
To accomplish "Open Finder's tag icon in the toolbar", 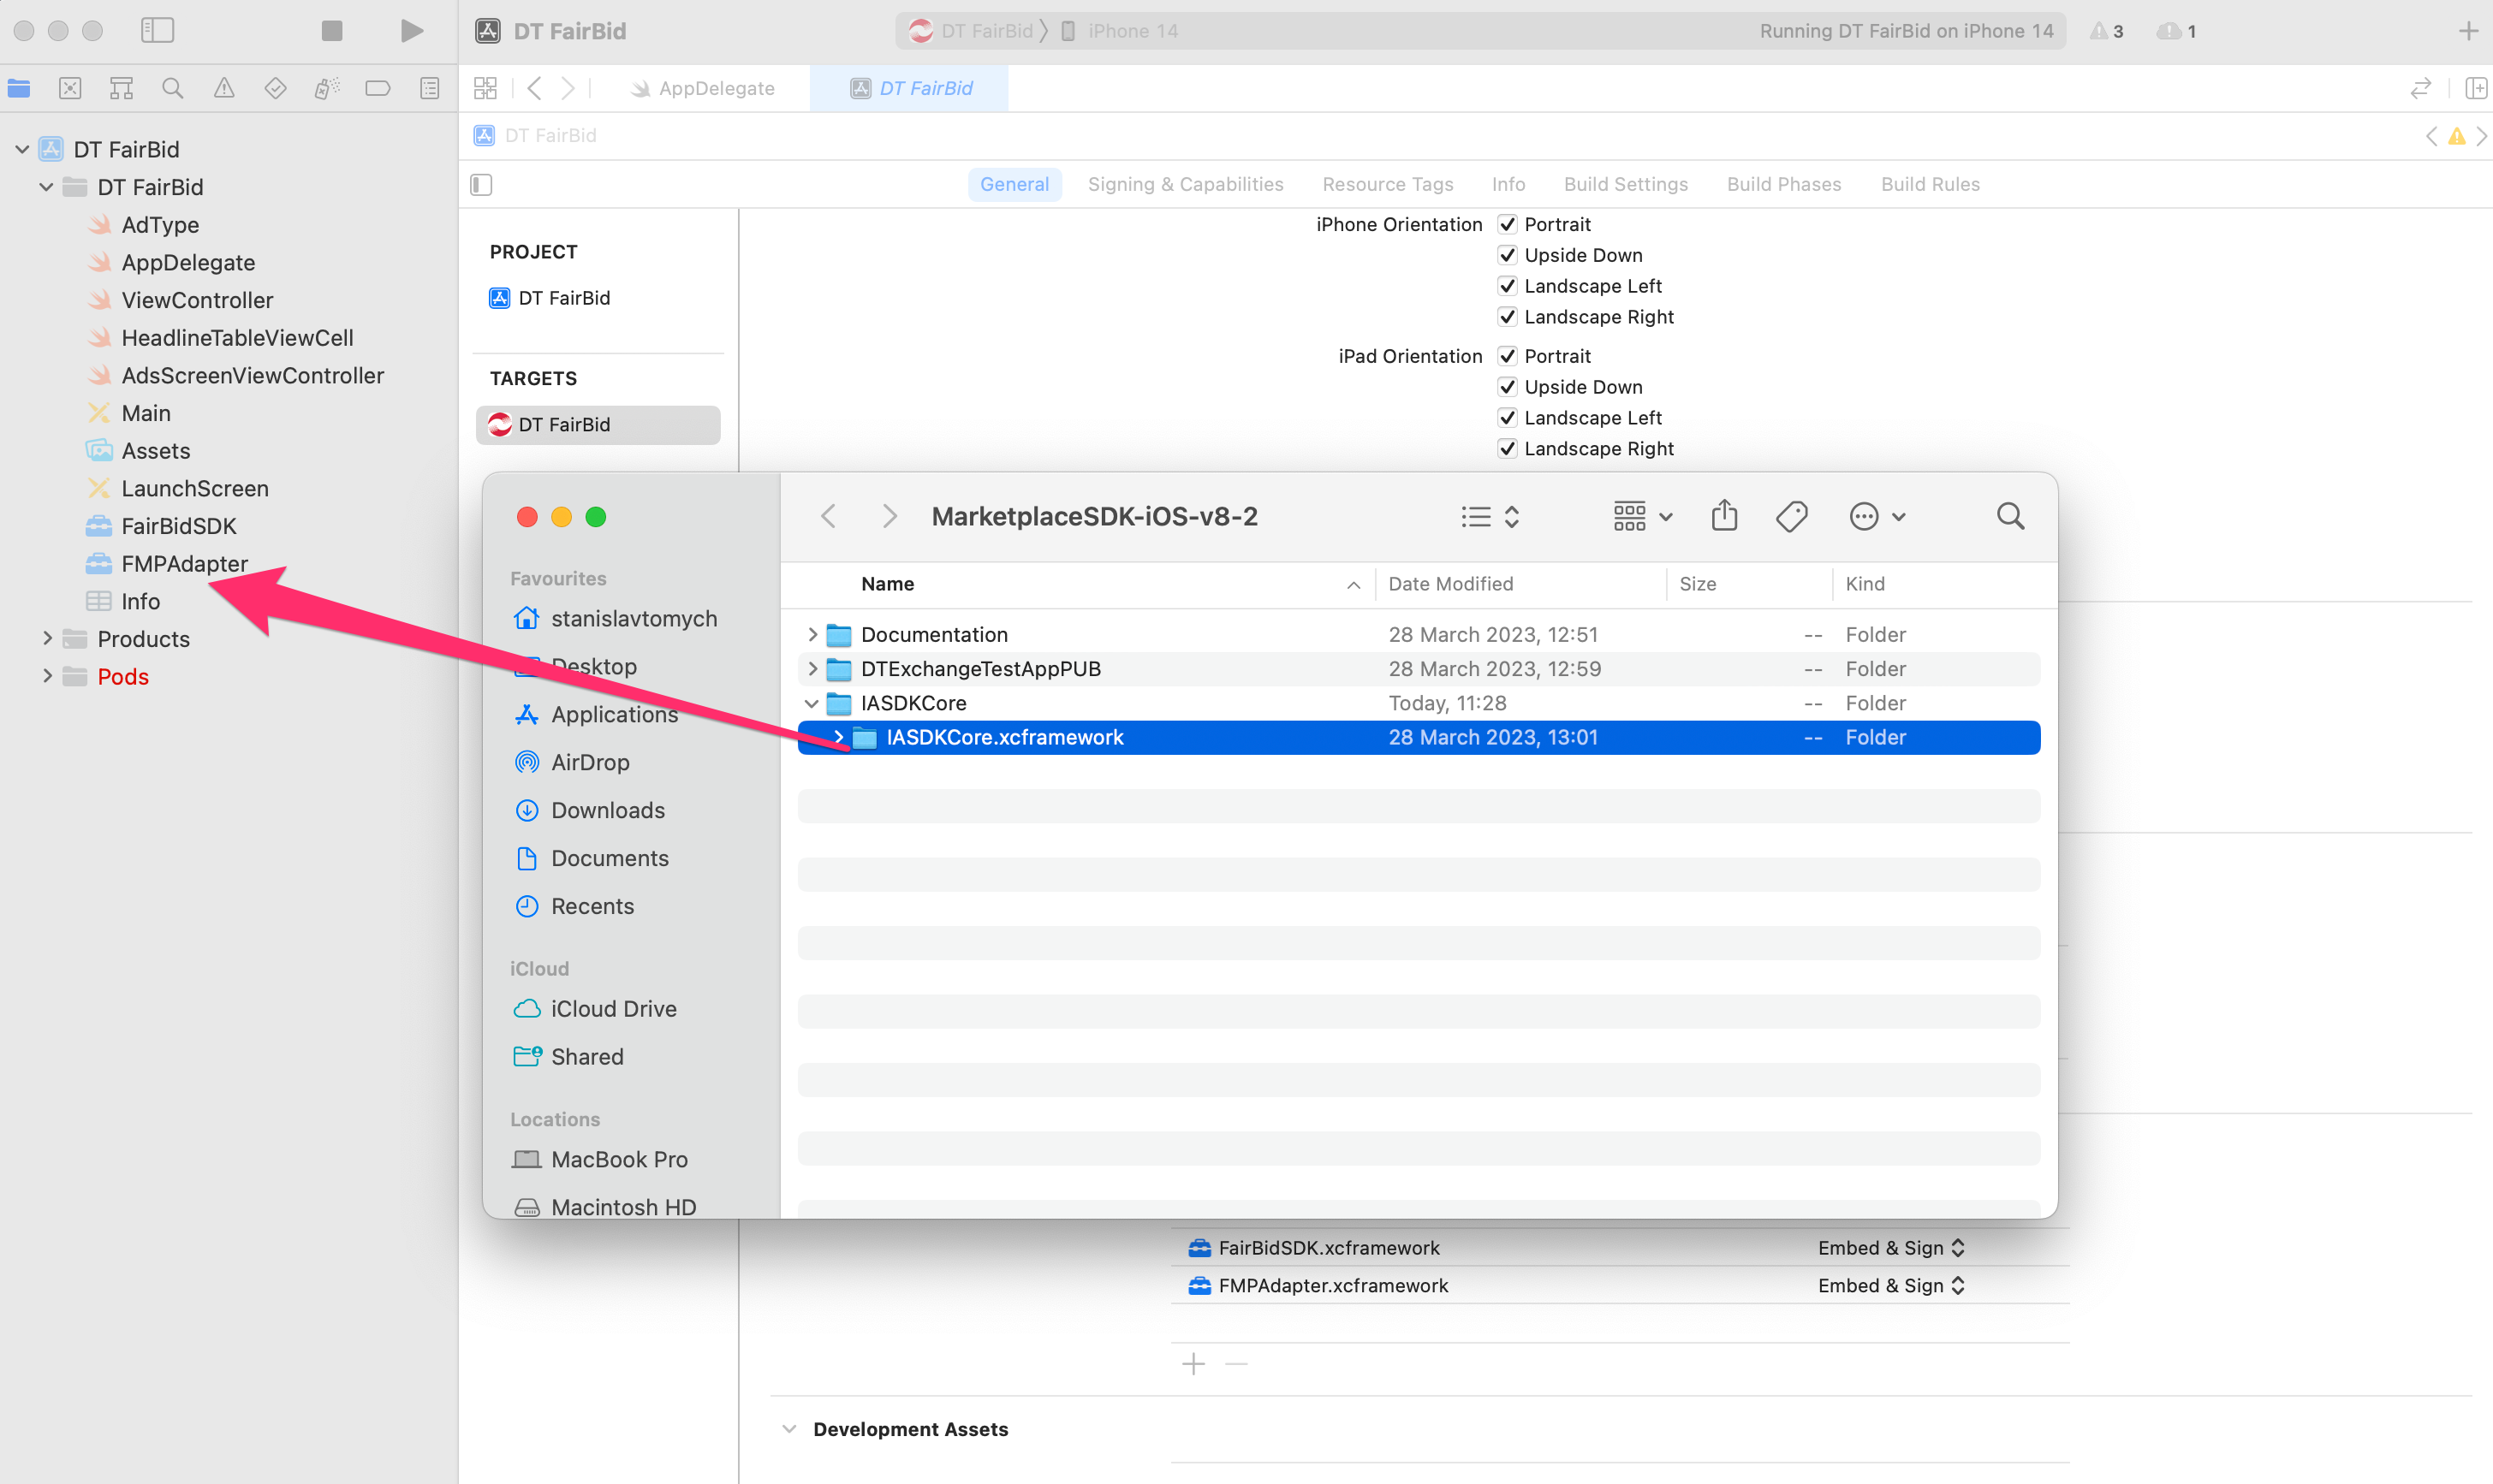I will pos(1791,515).
